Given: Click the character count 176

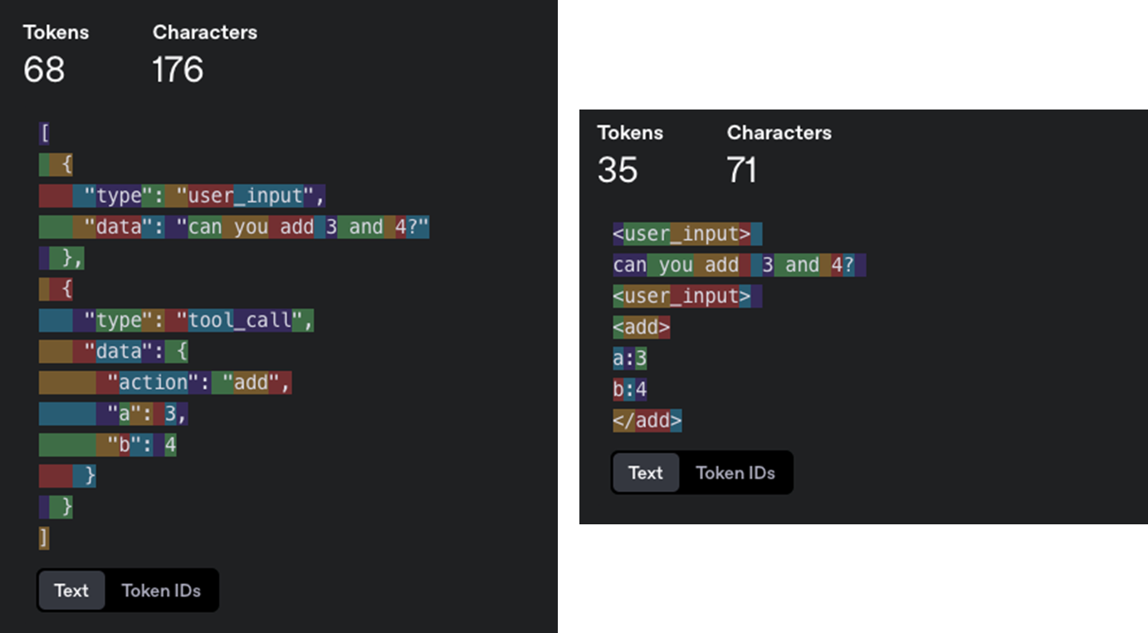Looking at the screenshot, I should pyautogui.click(x=178, y=70).
